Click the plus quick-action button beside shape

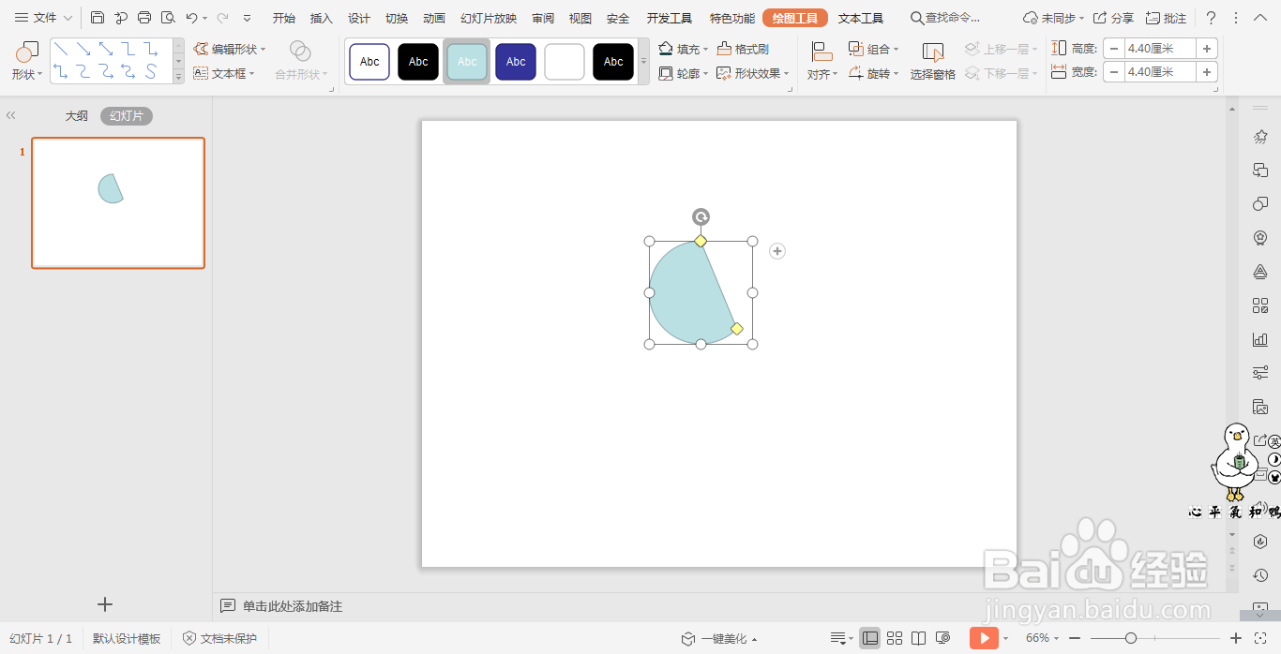[x=777, y=251]
